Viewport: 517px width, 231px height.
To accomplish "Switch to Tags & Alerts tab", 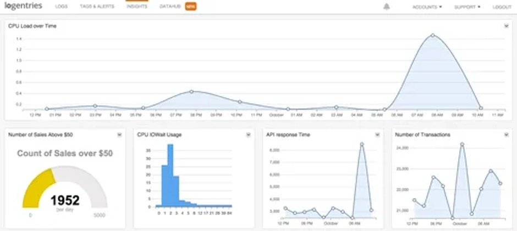I will (x=97, y=7).
